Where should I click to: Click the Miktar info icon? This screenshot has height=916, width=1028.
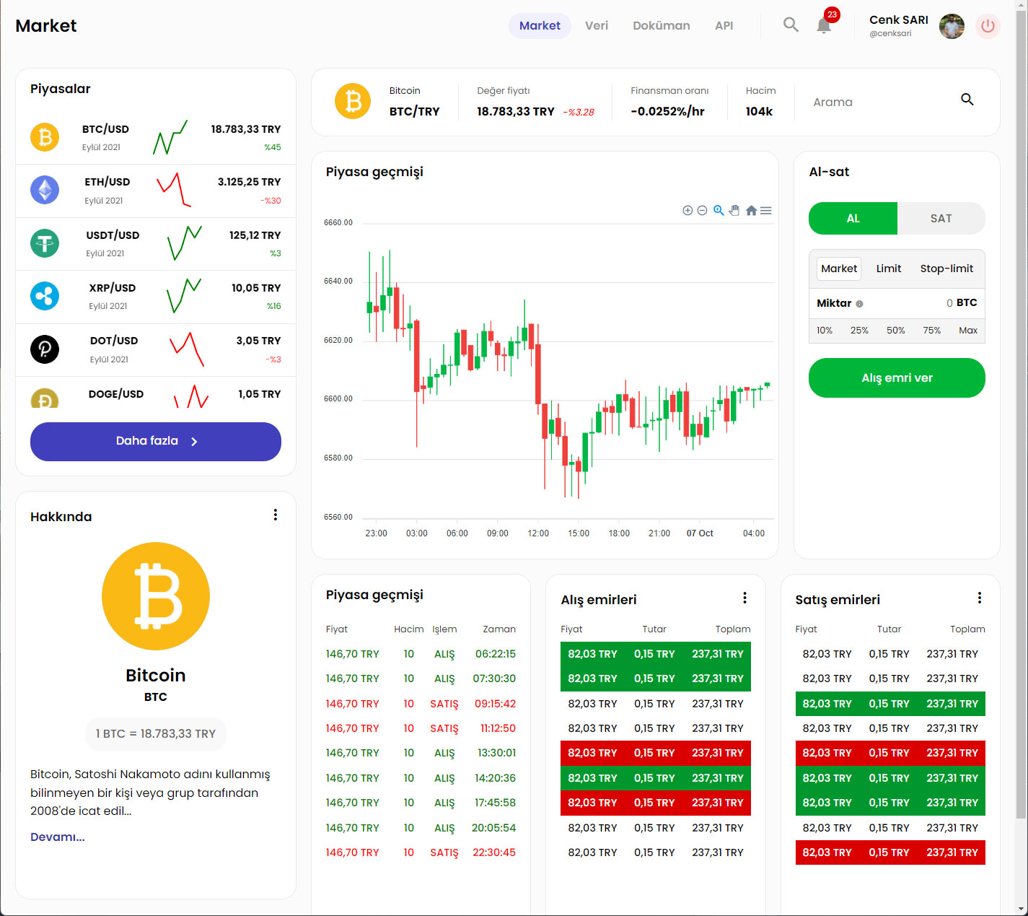click(x=859, y=304)
